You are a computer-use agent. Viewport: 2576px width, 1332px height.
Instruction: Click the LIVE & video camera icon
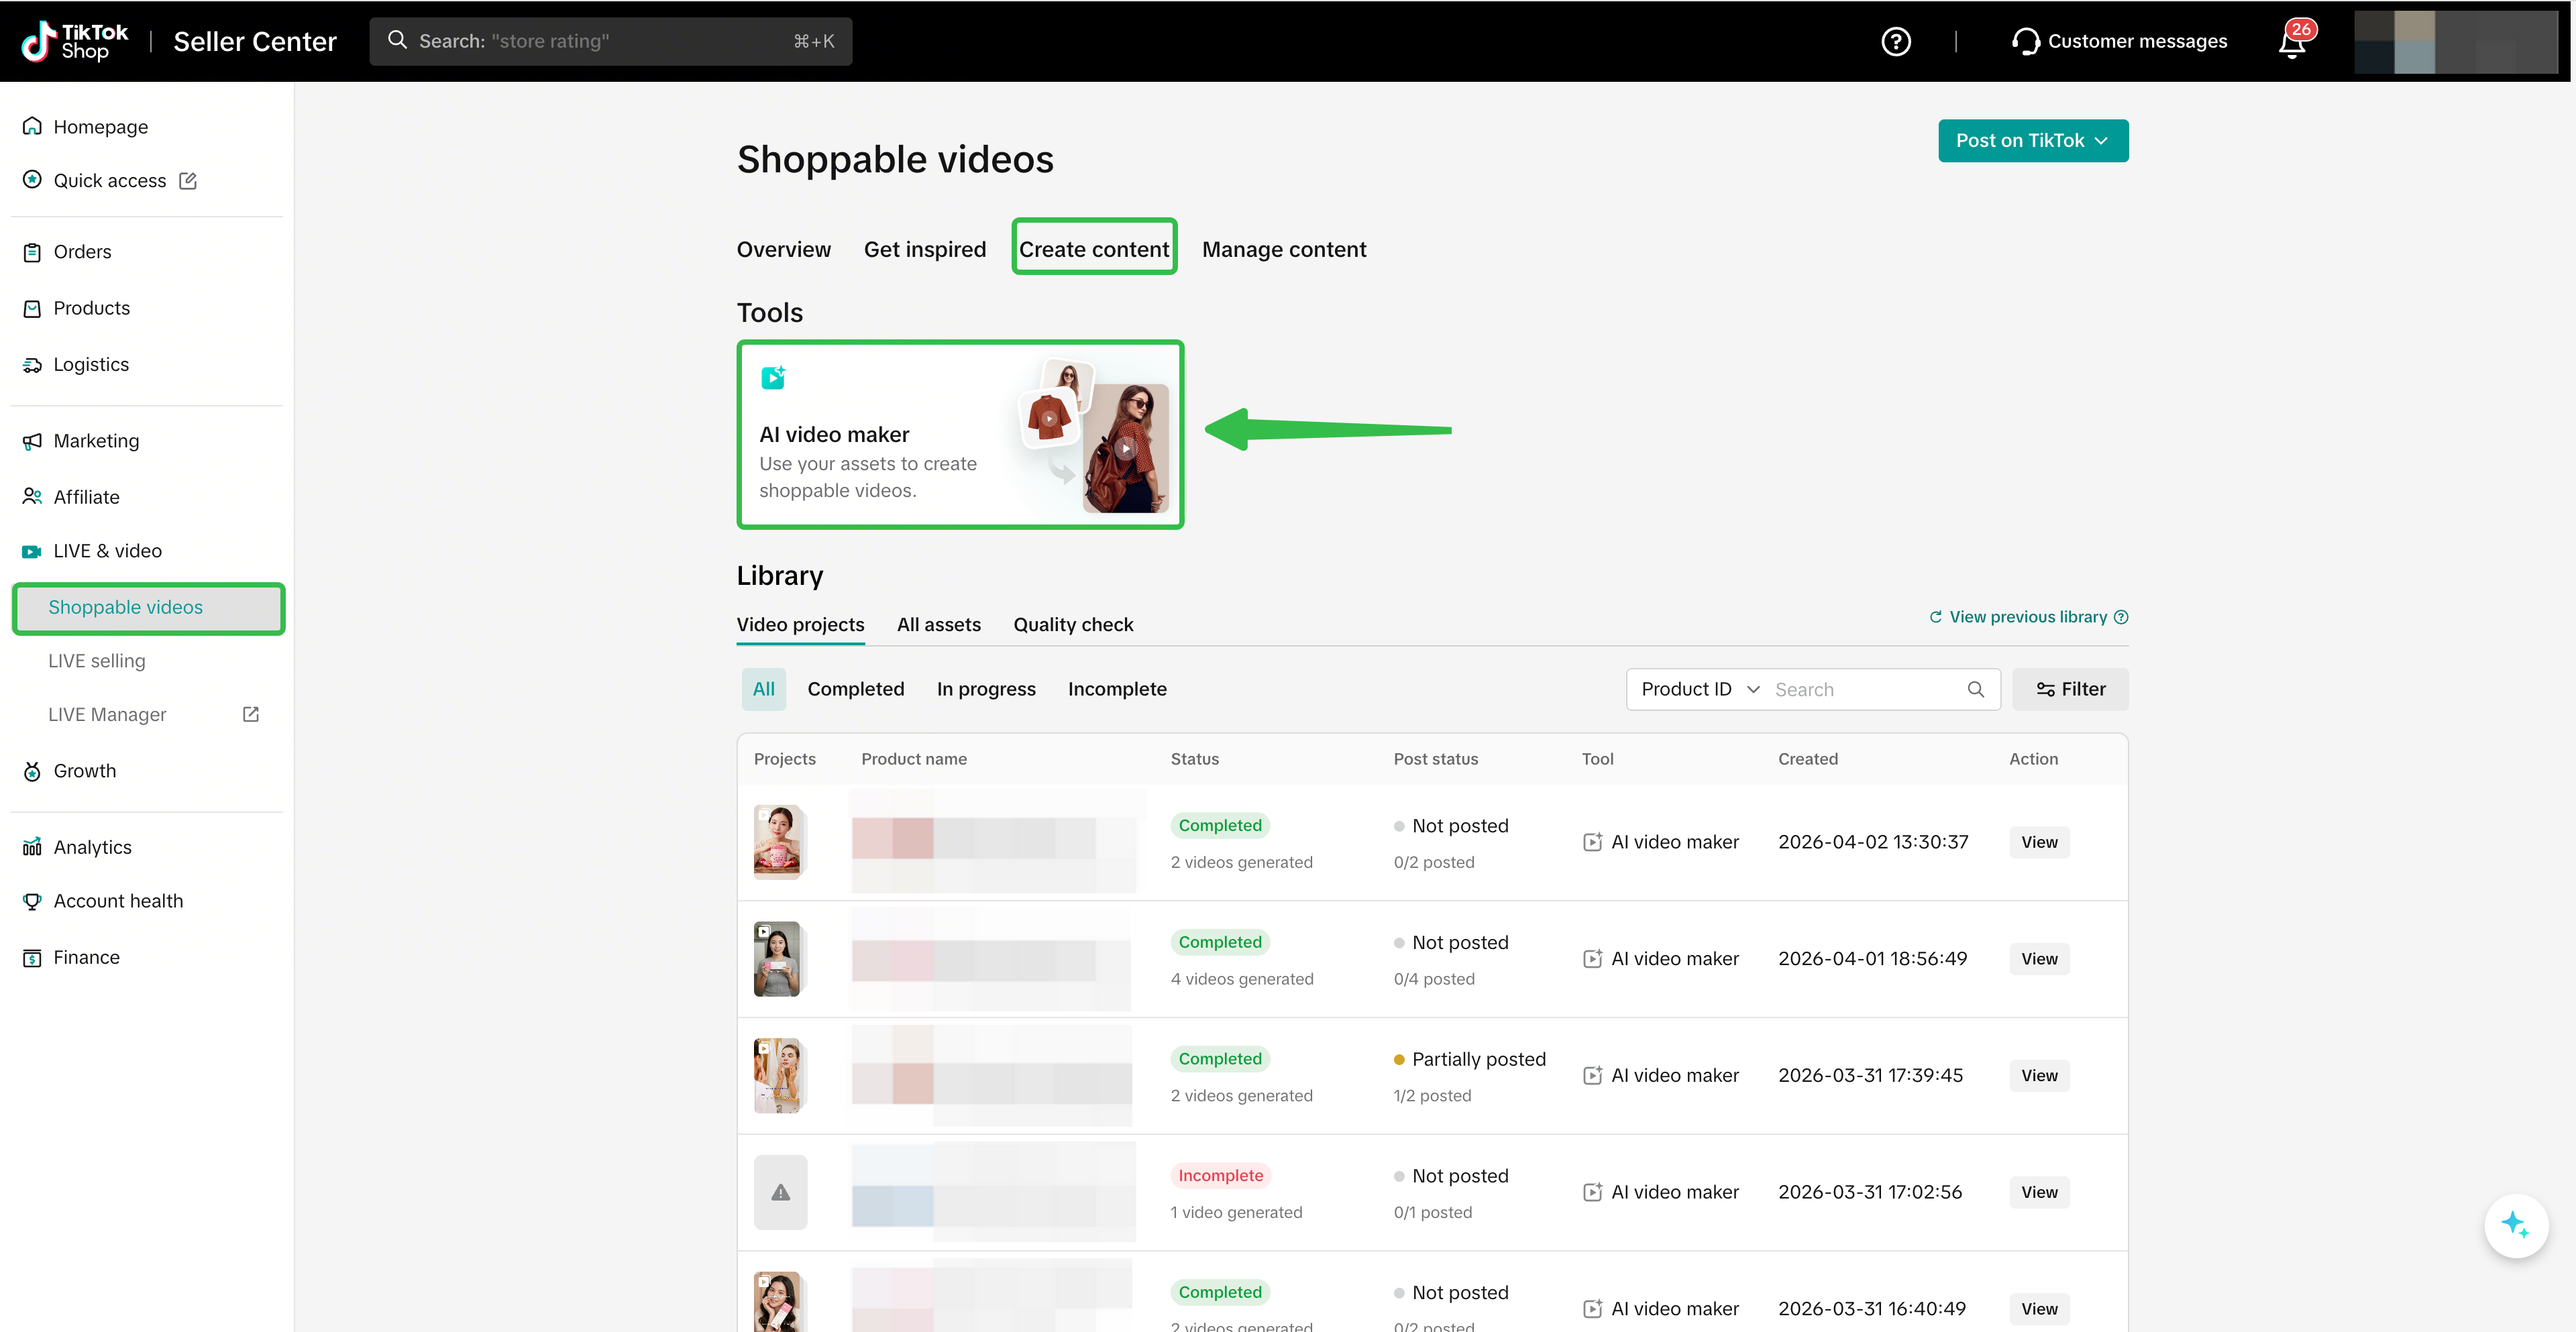(x=32, y=551)
